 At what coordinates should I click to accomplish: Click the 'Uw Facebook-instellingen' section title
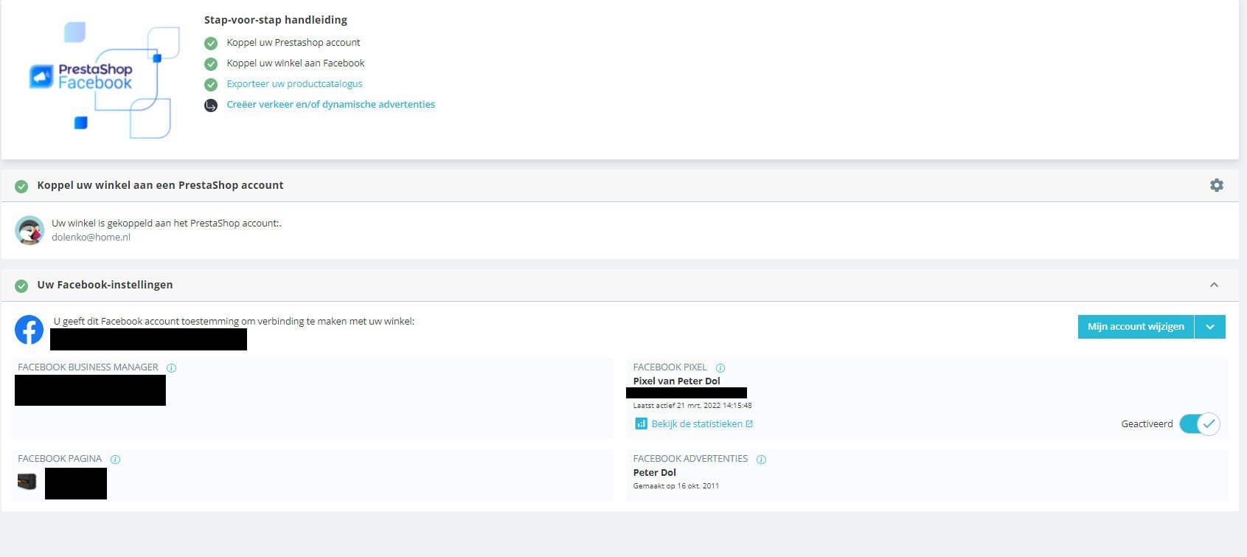tap(105, 285)
